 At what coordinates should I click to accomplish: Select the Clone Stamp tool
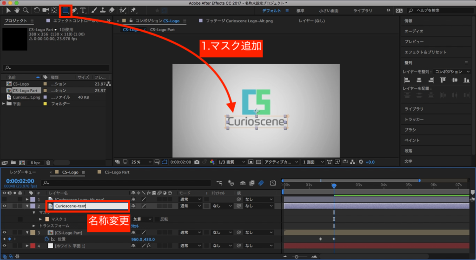point(102,10)
